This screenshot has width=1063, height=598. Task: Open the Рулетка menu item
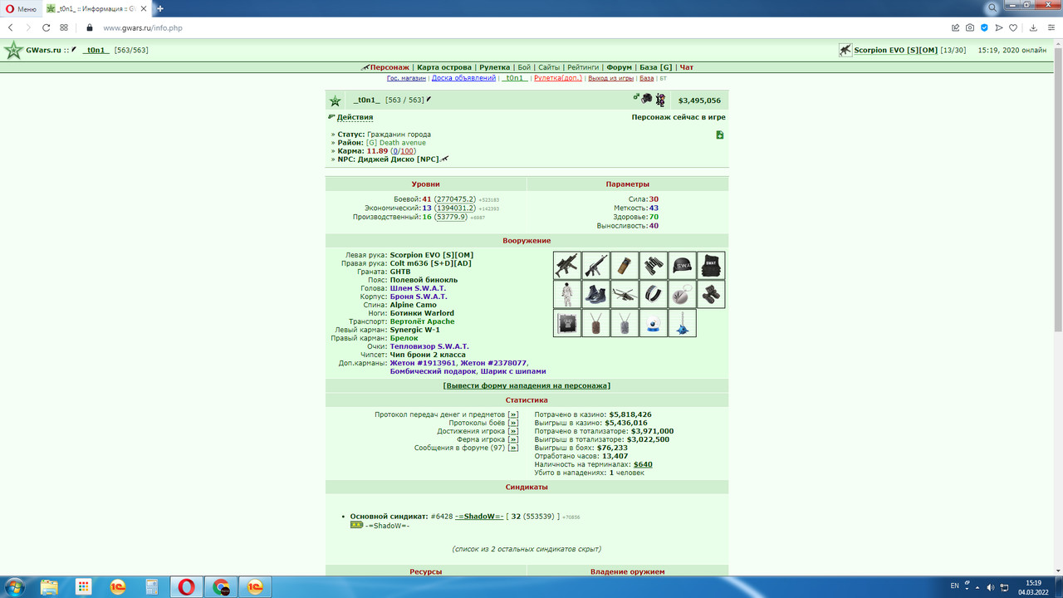click(495, 67)
